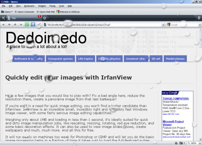Expand the image display dropdown arrow
Image resolution: width=202 pixels, height=146 pixels.
click(184, 143)
